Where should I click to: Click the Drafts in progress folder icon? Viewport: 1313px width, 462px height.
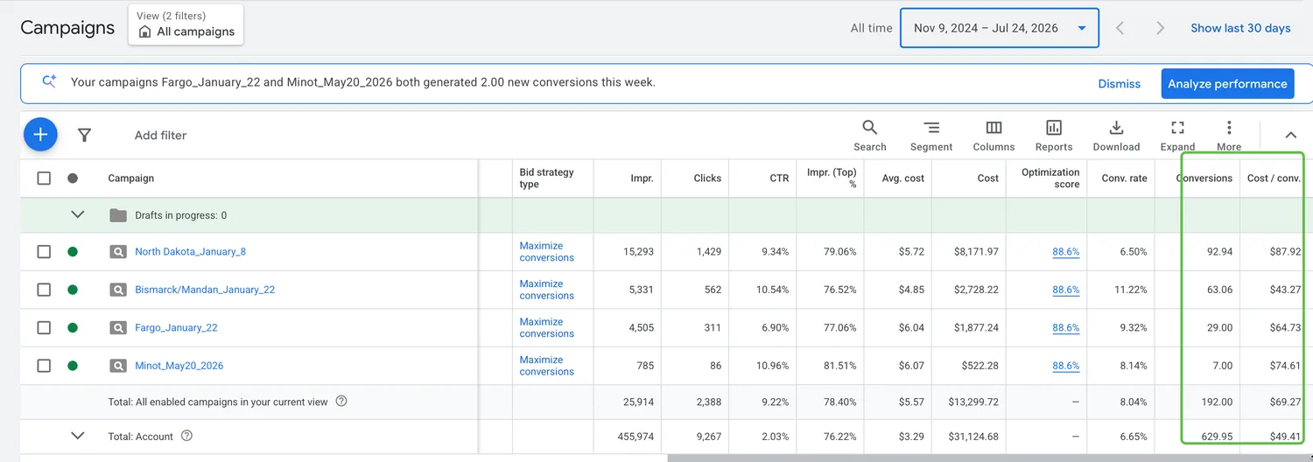click(x=118, y=215)
